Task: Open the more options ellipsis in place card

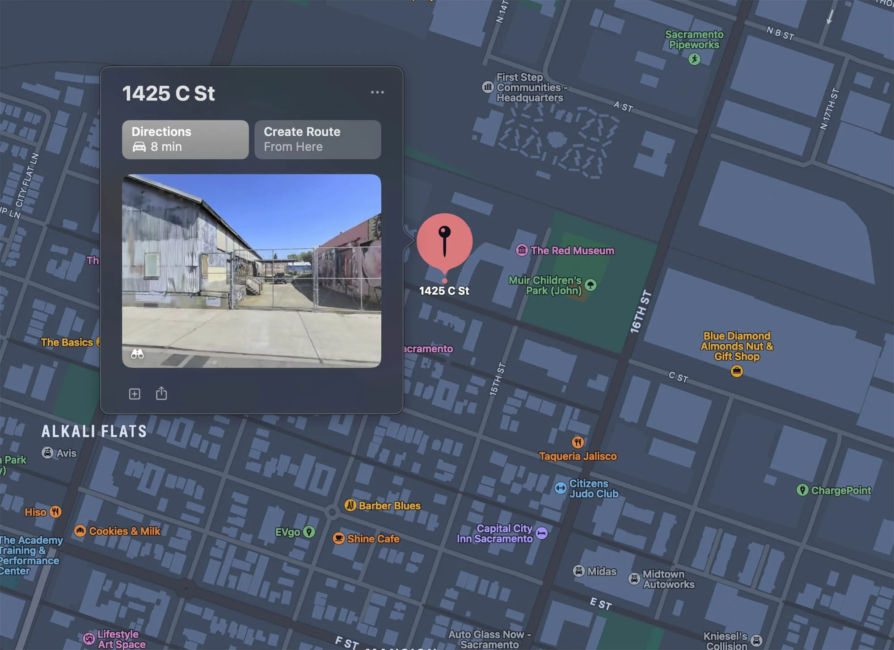Action: tap(377, 92)
